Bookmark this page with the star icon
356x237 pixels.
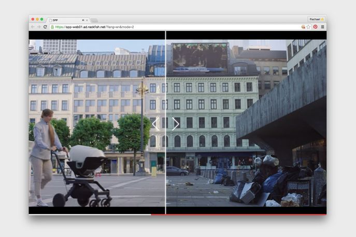pos(309,26)
